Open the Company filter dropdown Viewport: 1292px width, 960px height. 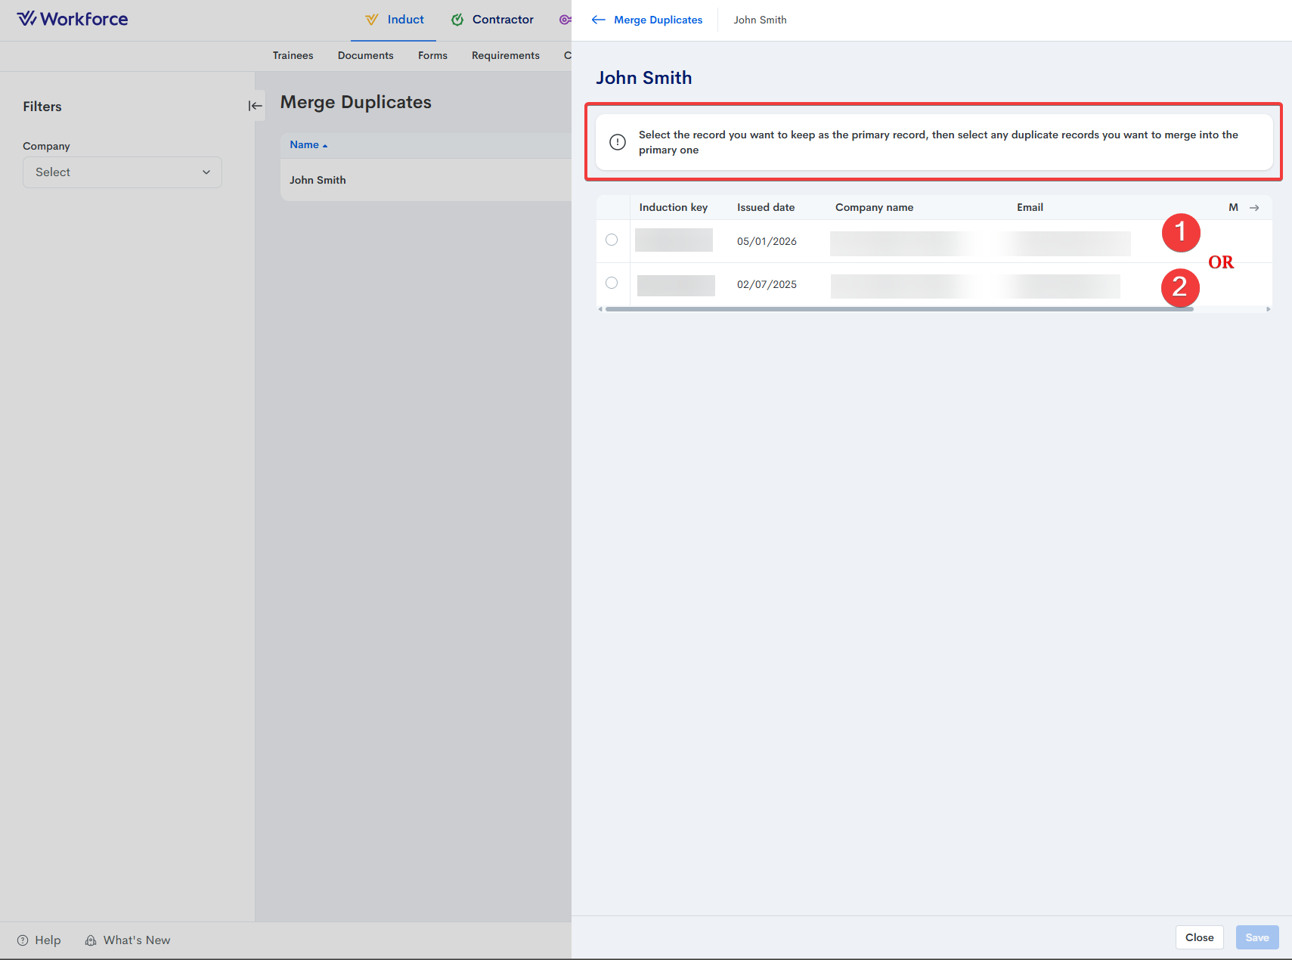pos(122,172)
